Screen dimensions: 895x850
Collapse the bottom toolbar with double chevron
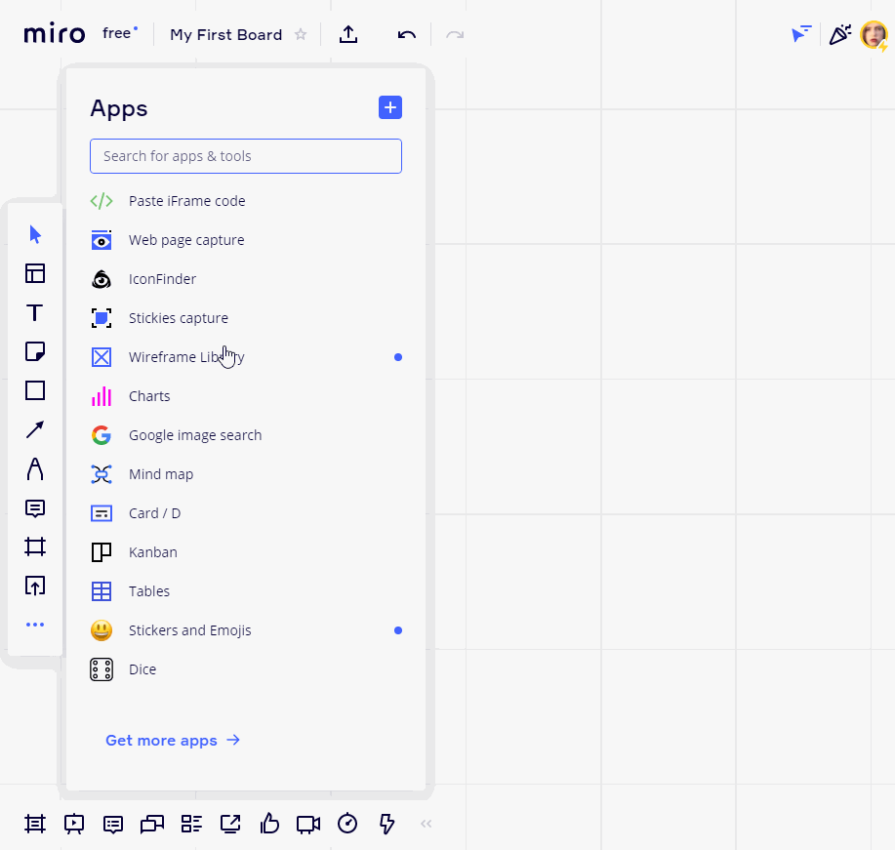pos(426,824)
